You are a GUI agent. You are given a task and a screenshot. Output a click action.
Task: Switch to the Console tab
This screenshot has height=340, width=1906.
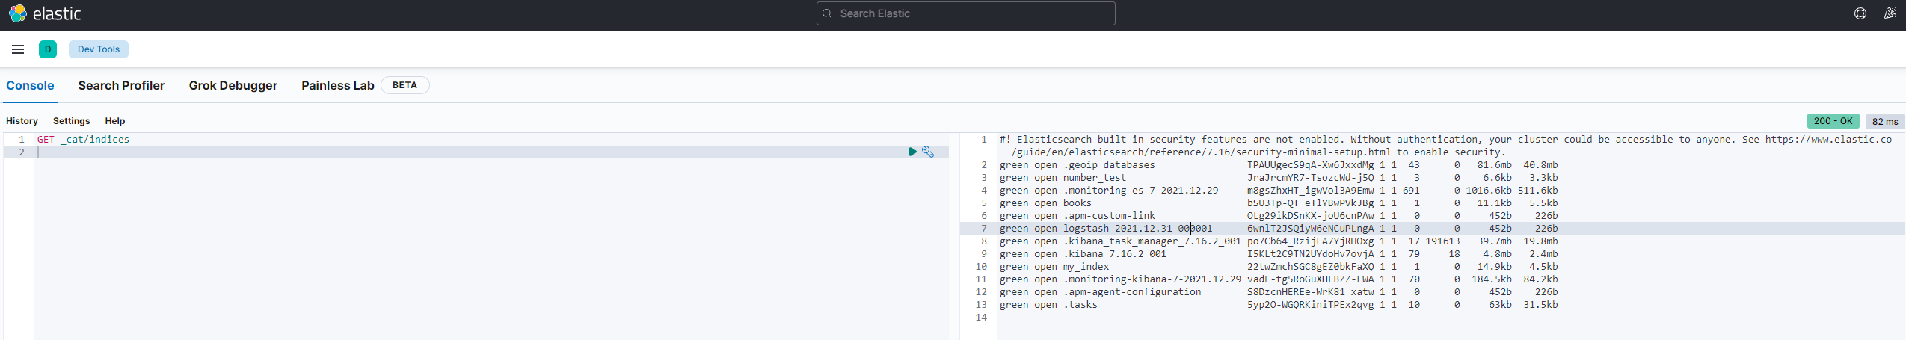coord(30,85)
